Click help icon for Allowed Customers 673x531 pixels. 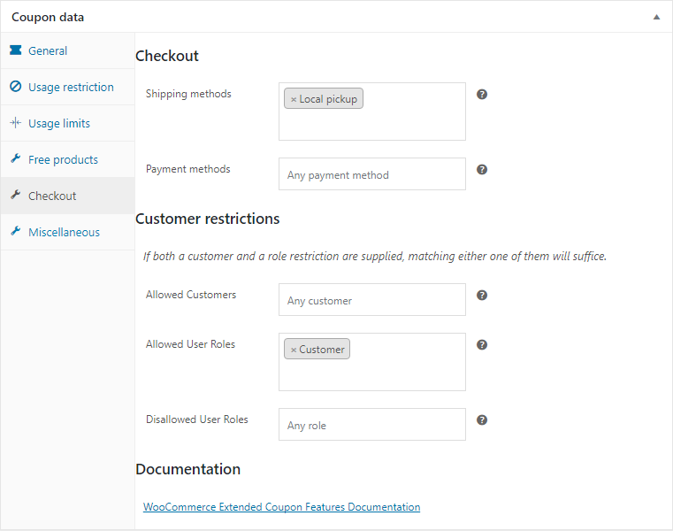(482, 295)
